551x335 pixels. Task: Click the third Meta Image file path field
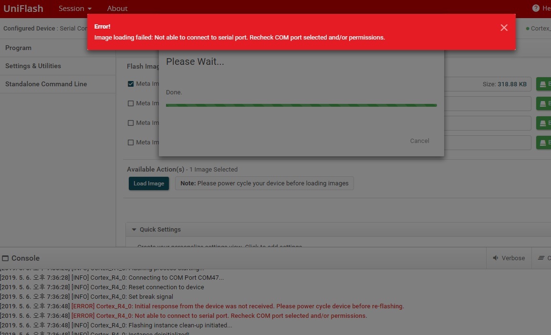pos(488,123)
